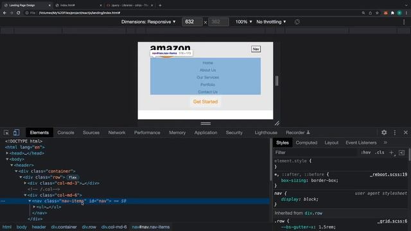
Task: Open the green profile avatar
Action: (399, 13)
